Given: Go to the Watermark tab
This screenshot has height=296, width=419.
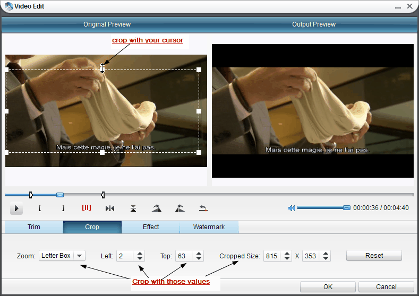Looking at the screenshot, I should point(209,227).
